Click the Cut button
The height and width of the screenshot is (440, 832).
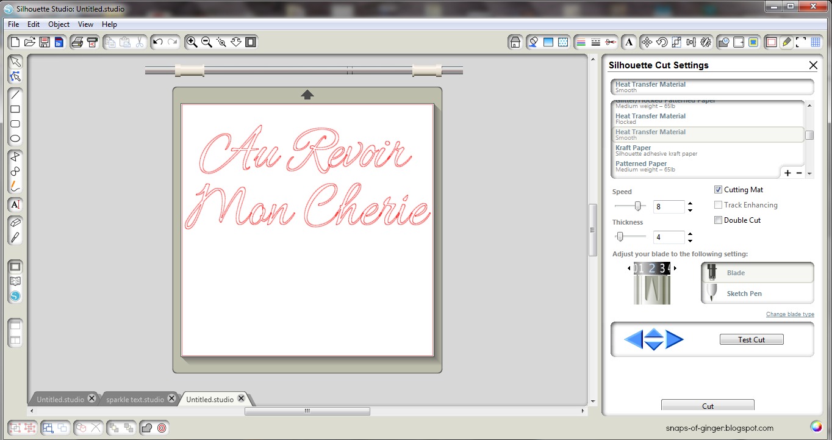coord(708,406)
